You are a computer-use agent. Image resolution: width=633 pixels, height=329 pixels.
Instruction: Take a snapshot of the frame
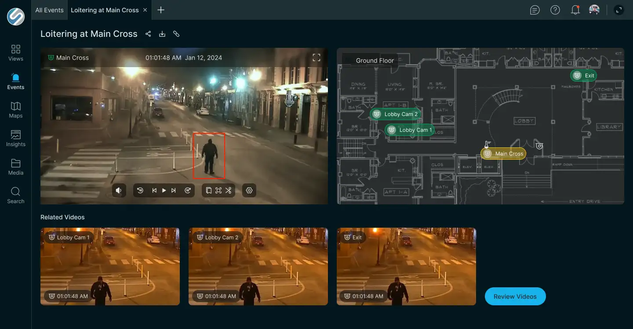[x=218, y=190]
